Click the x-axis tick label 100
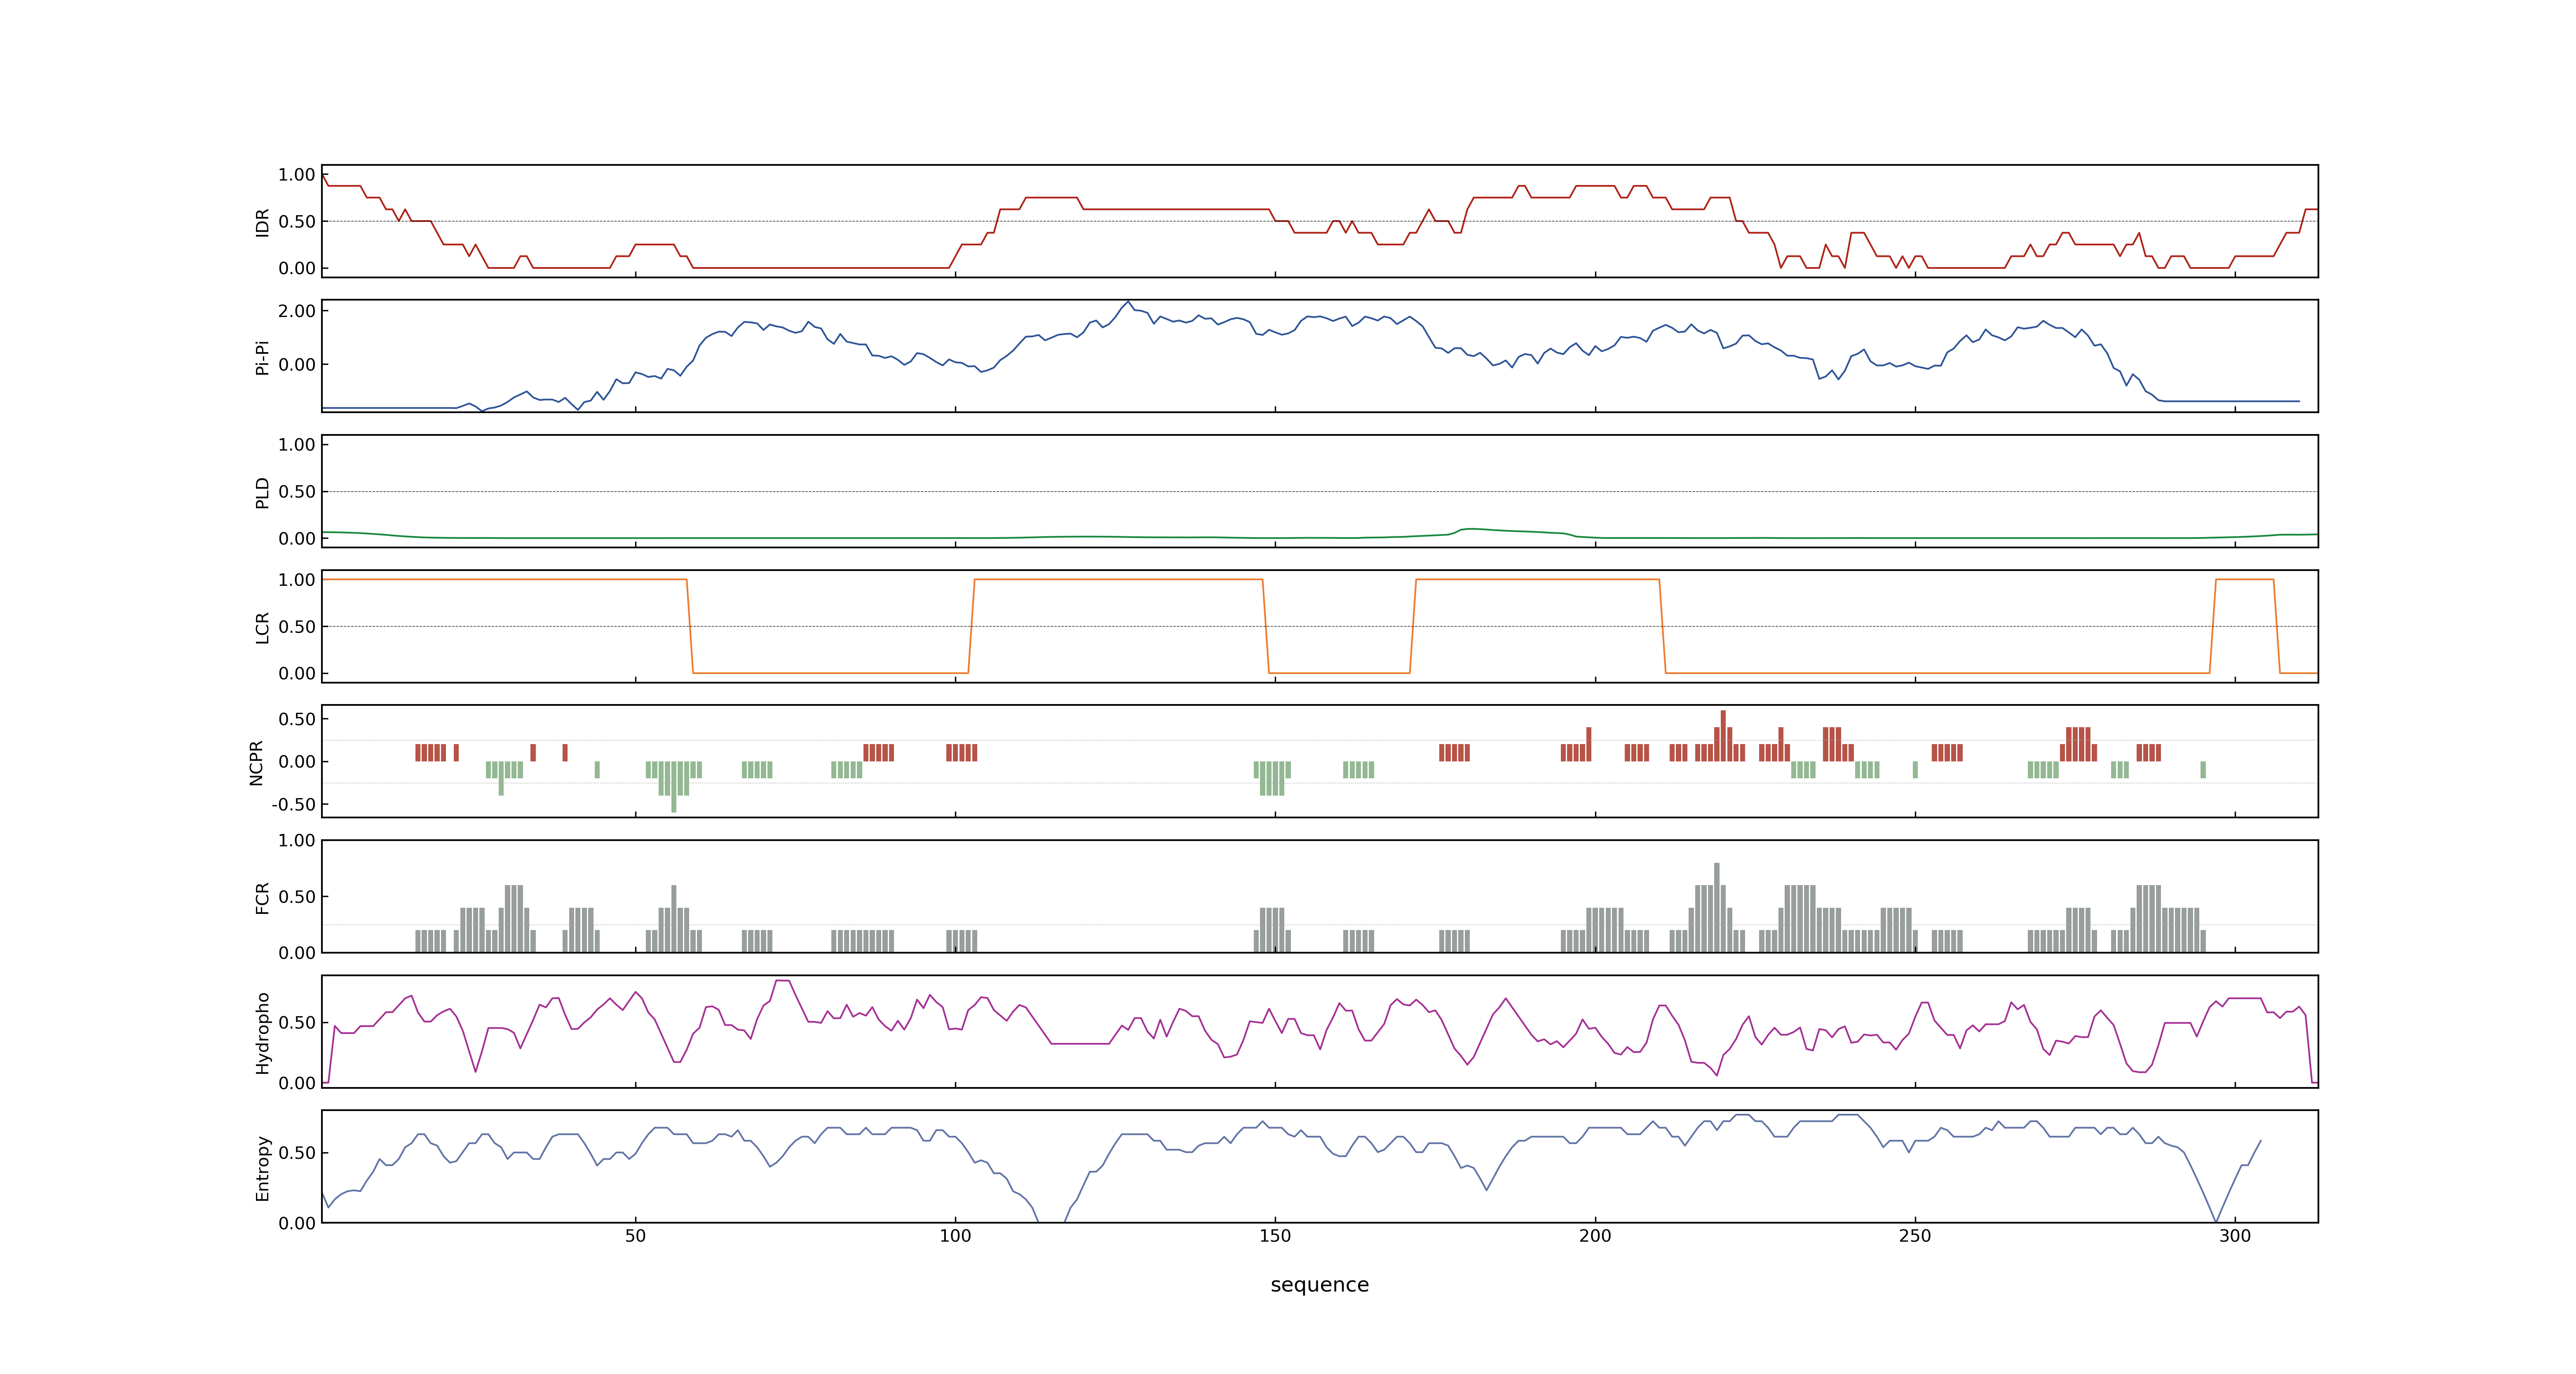2576x1374 pixels. click(955, 1236)
